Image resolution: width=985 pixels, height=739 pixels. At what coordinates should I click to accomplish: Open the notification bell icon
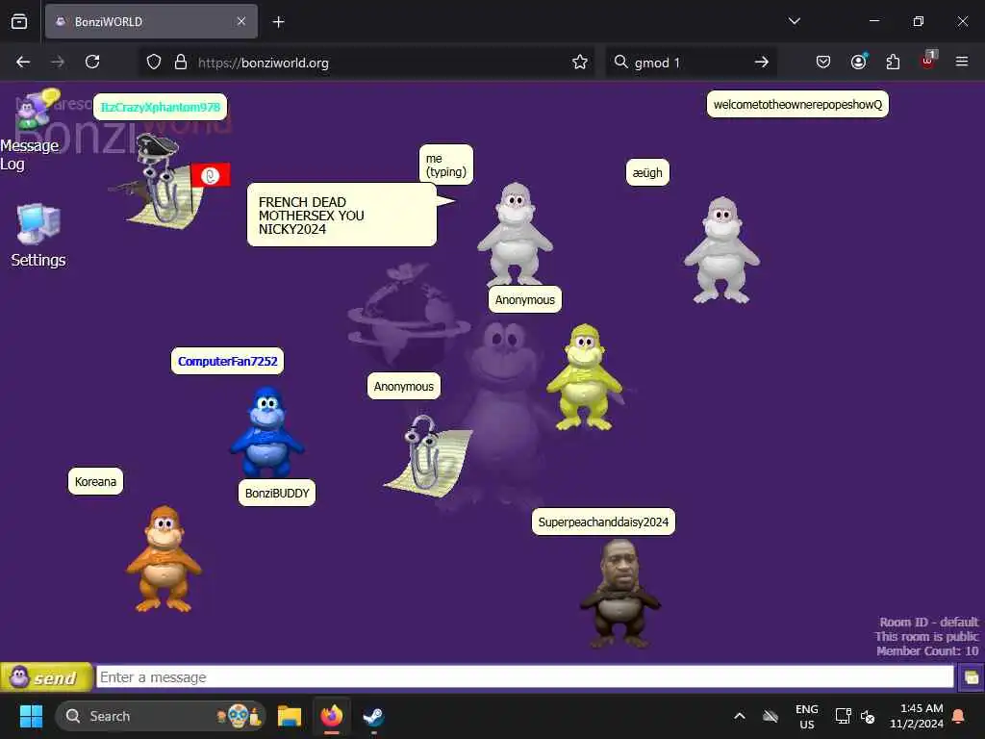tap(959, 716)
